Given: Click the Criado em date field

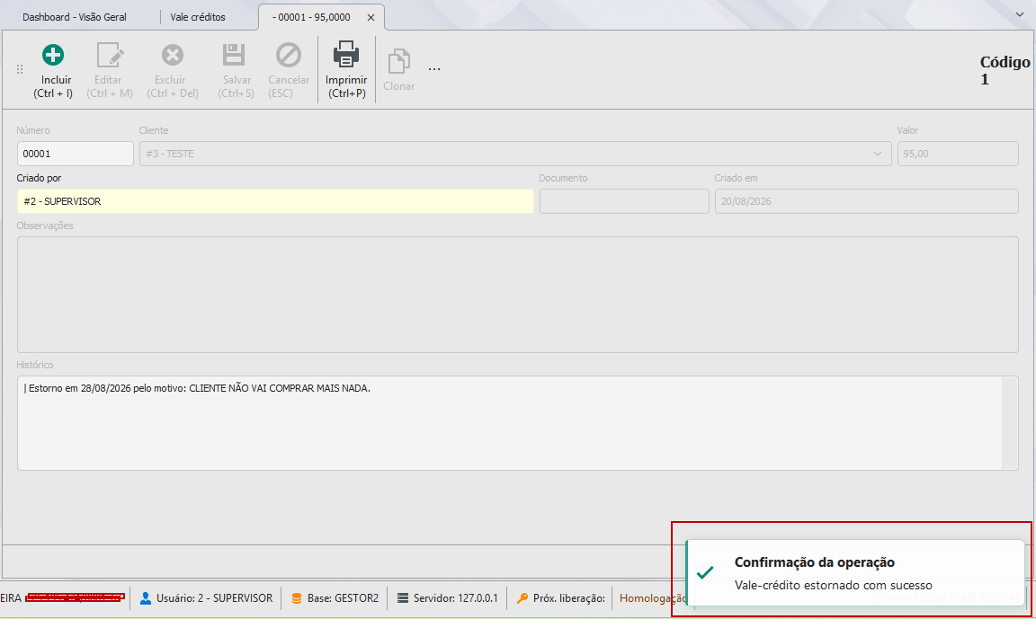Looking at the screenshot, I should pos(866,201).
